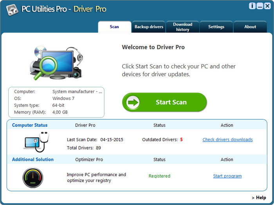Start Scan with the green button
This screenshot has width=274, height=205.
pos(164,102)
